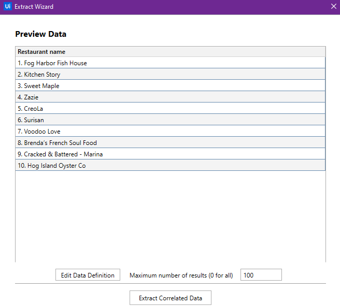This screenshot has height=306, width=340.
Task: Click the UiPath logo icon in title bar
Action: point(8,6)
